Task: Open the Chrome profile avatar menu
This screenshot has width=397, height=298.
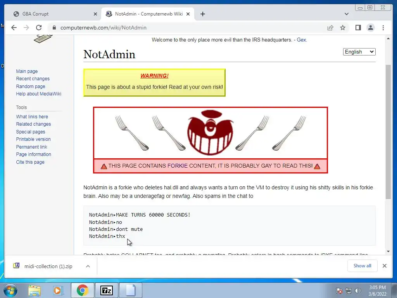Action: 370,28
